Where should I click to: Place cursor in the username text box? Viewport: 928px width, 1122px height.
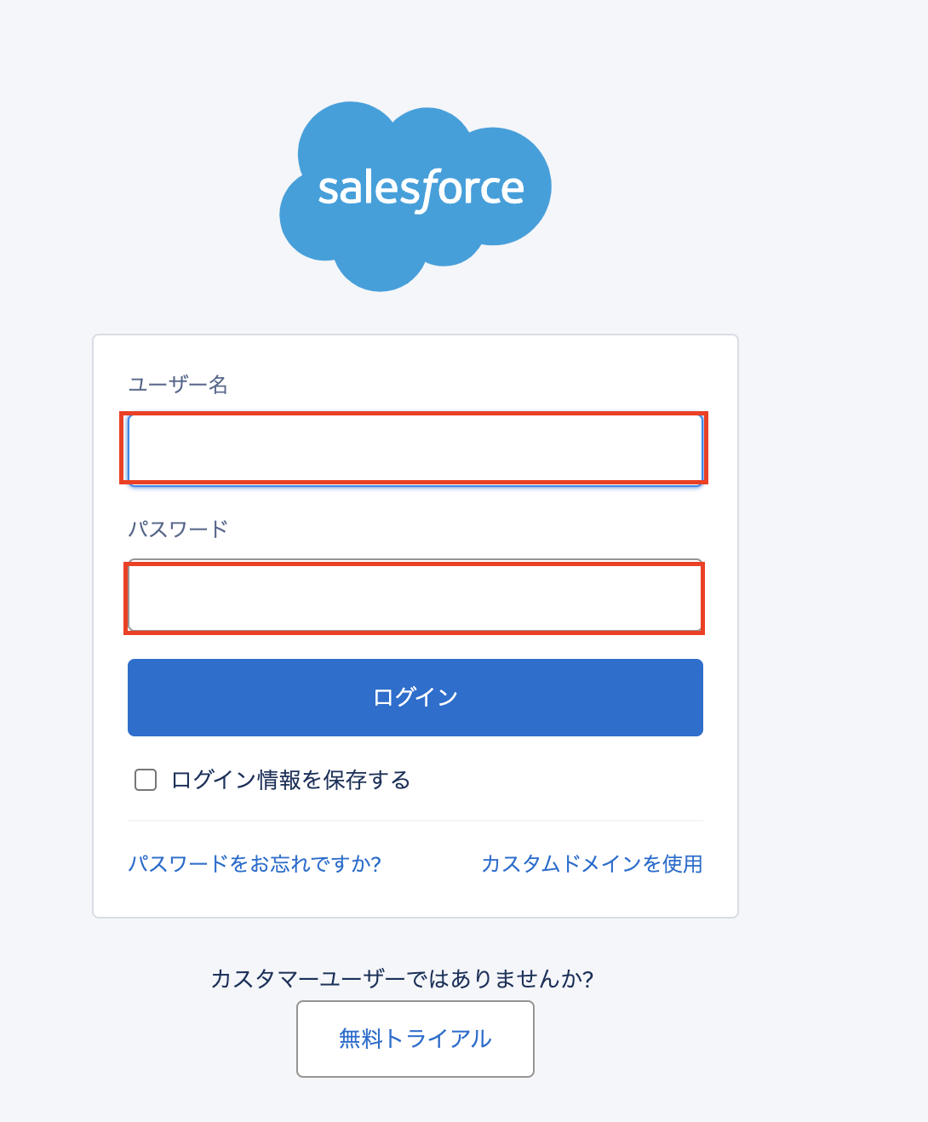415,449
